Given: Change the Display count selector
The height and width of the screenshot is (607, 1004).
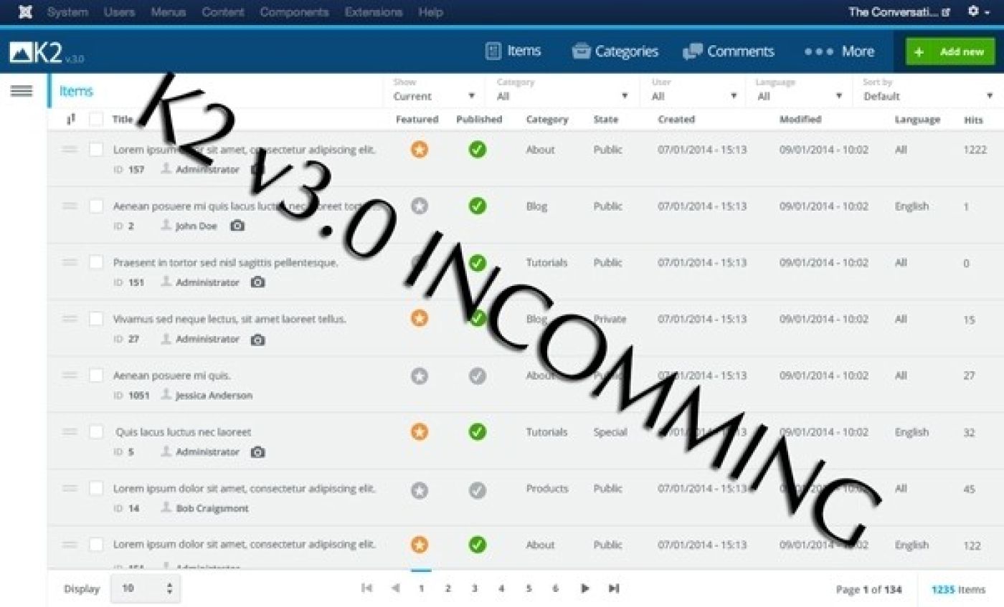Looking at the screenshot, I should pos(146,588).
